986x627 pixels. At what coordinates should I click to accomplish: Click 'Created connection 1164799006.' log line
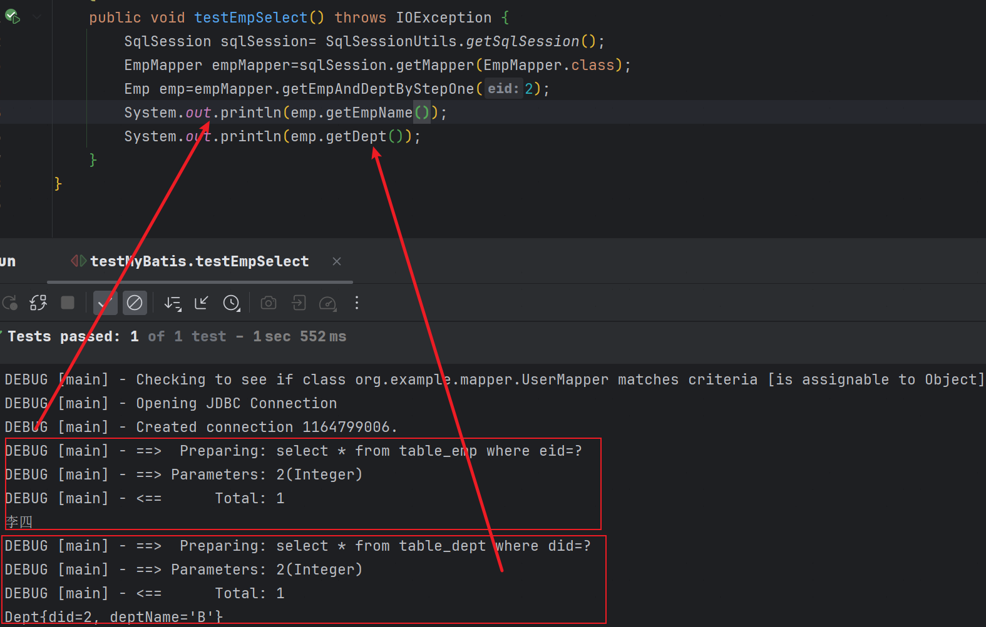click(x=201, y=427)
